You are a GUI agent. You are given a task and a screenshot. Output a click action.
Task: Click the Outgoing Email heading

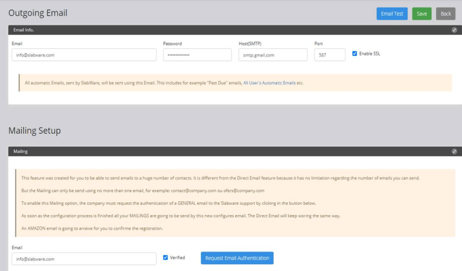click(x=38, y=13)
